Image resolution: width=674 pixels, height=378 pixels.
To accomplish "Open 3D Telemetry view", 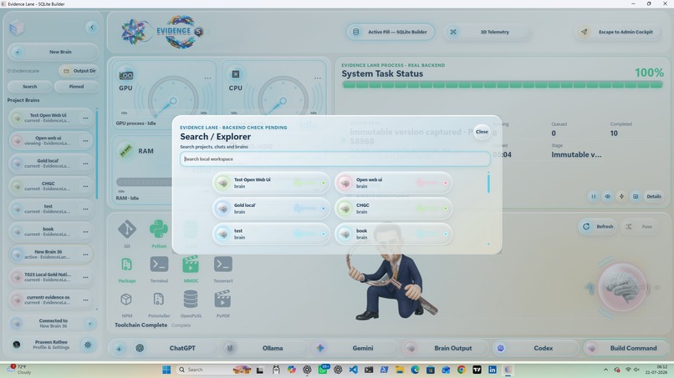I will click(487, 32).
